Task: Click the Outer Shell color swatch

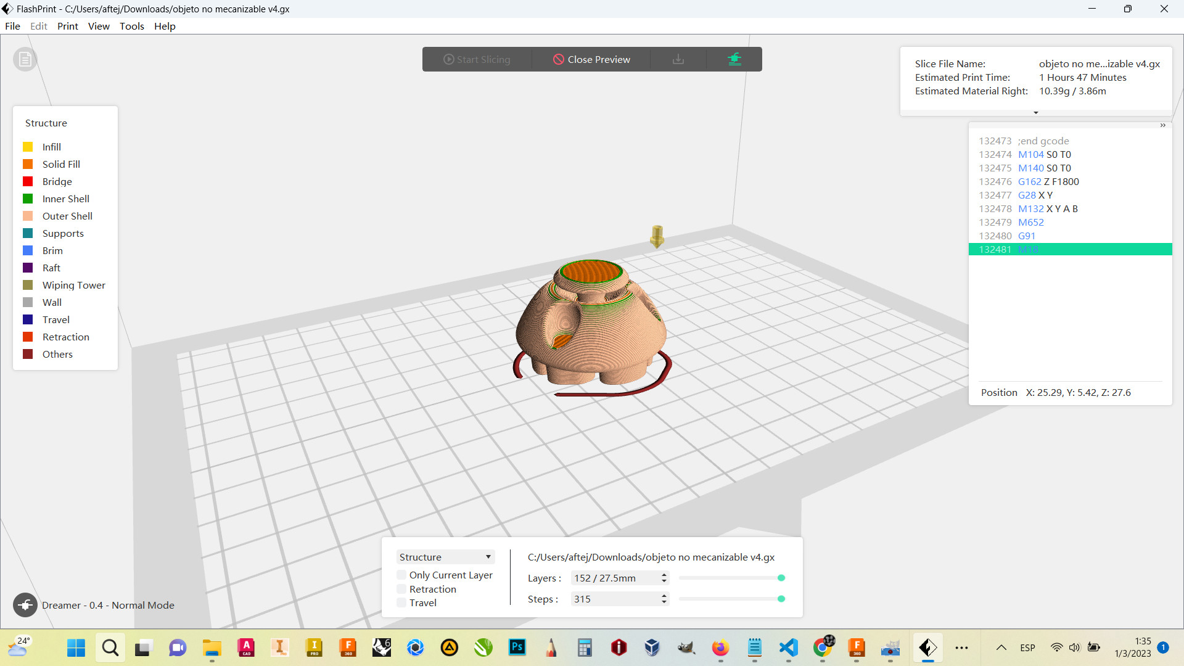Action: [28, 216]
